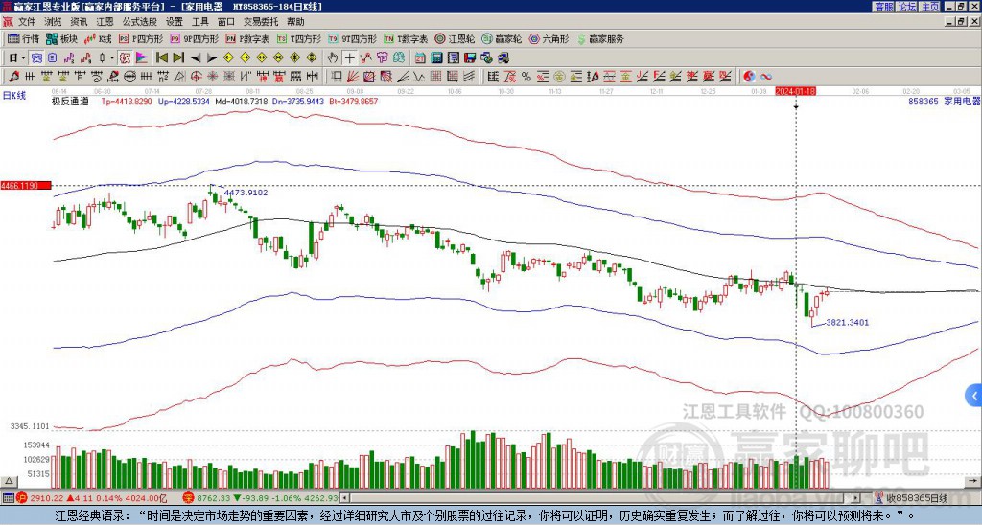Select the percent % tool

(526, 77)
